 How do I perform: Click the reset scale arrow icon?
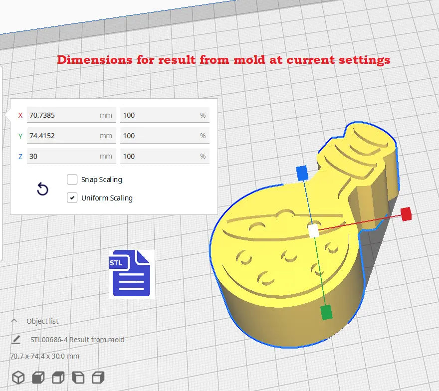(x=42, y=189)
